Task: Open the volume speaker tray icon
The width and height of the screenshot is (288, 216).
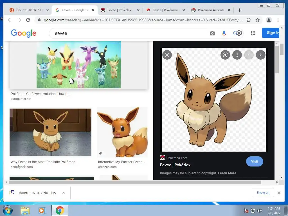Action: [x=259, y=211]
